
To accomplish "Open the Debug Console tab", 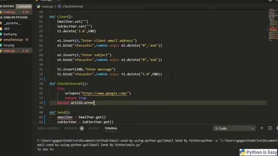I will coord(48,128).
